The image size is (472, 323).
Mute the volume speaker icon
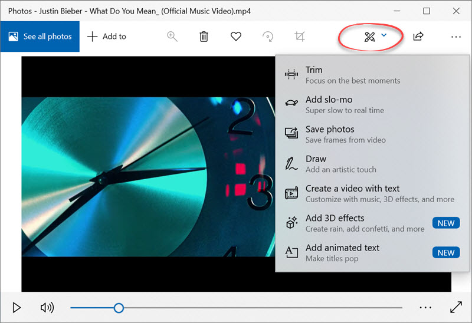[47, 307]
